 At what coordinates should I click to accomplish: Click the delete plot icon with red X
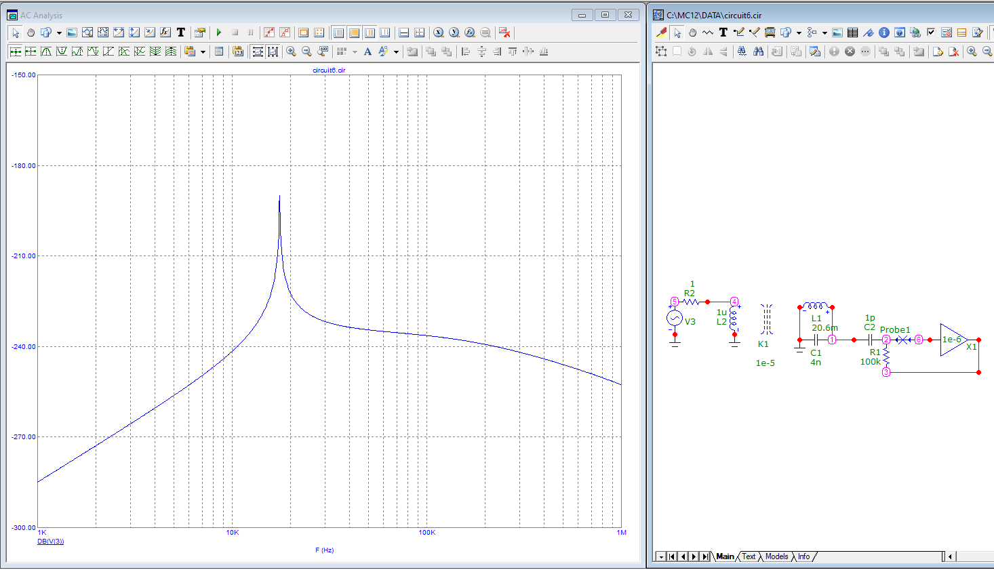coord(504,32)
